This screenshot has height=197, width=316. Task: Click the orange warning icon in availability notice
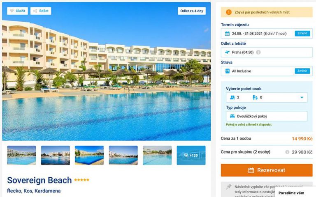click(x=229, y=12)
